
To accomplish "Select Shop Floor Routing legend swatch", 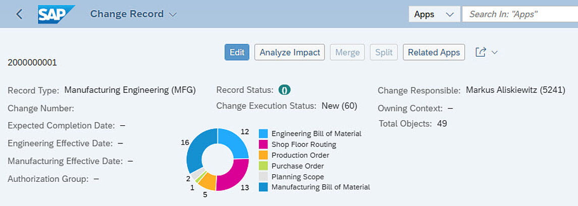I will (263, 144).
